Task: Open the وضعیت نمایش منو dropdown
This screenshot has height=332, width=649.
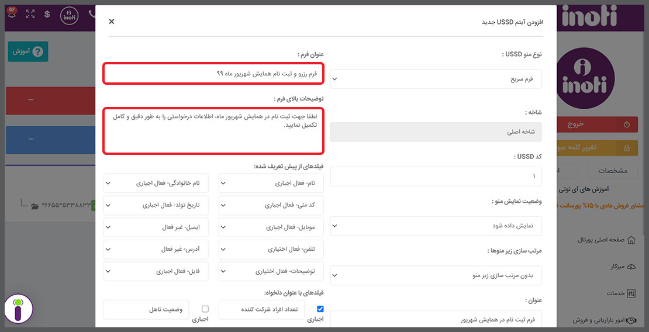Action: (x=436, y=226)
